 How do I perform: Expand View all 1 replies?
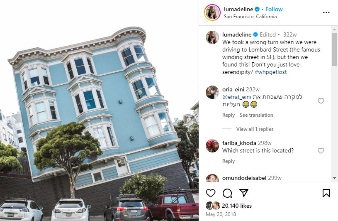pos(255,129)
